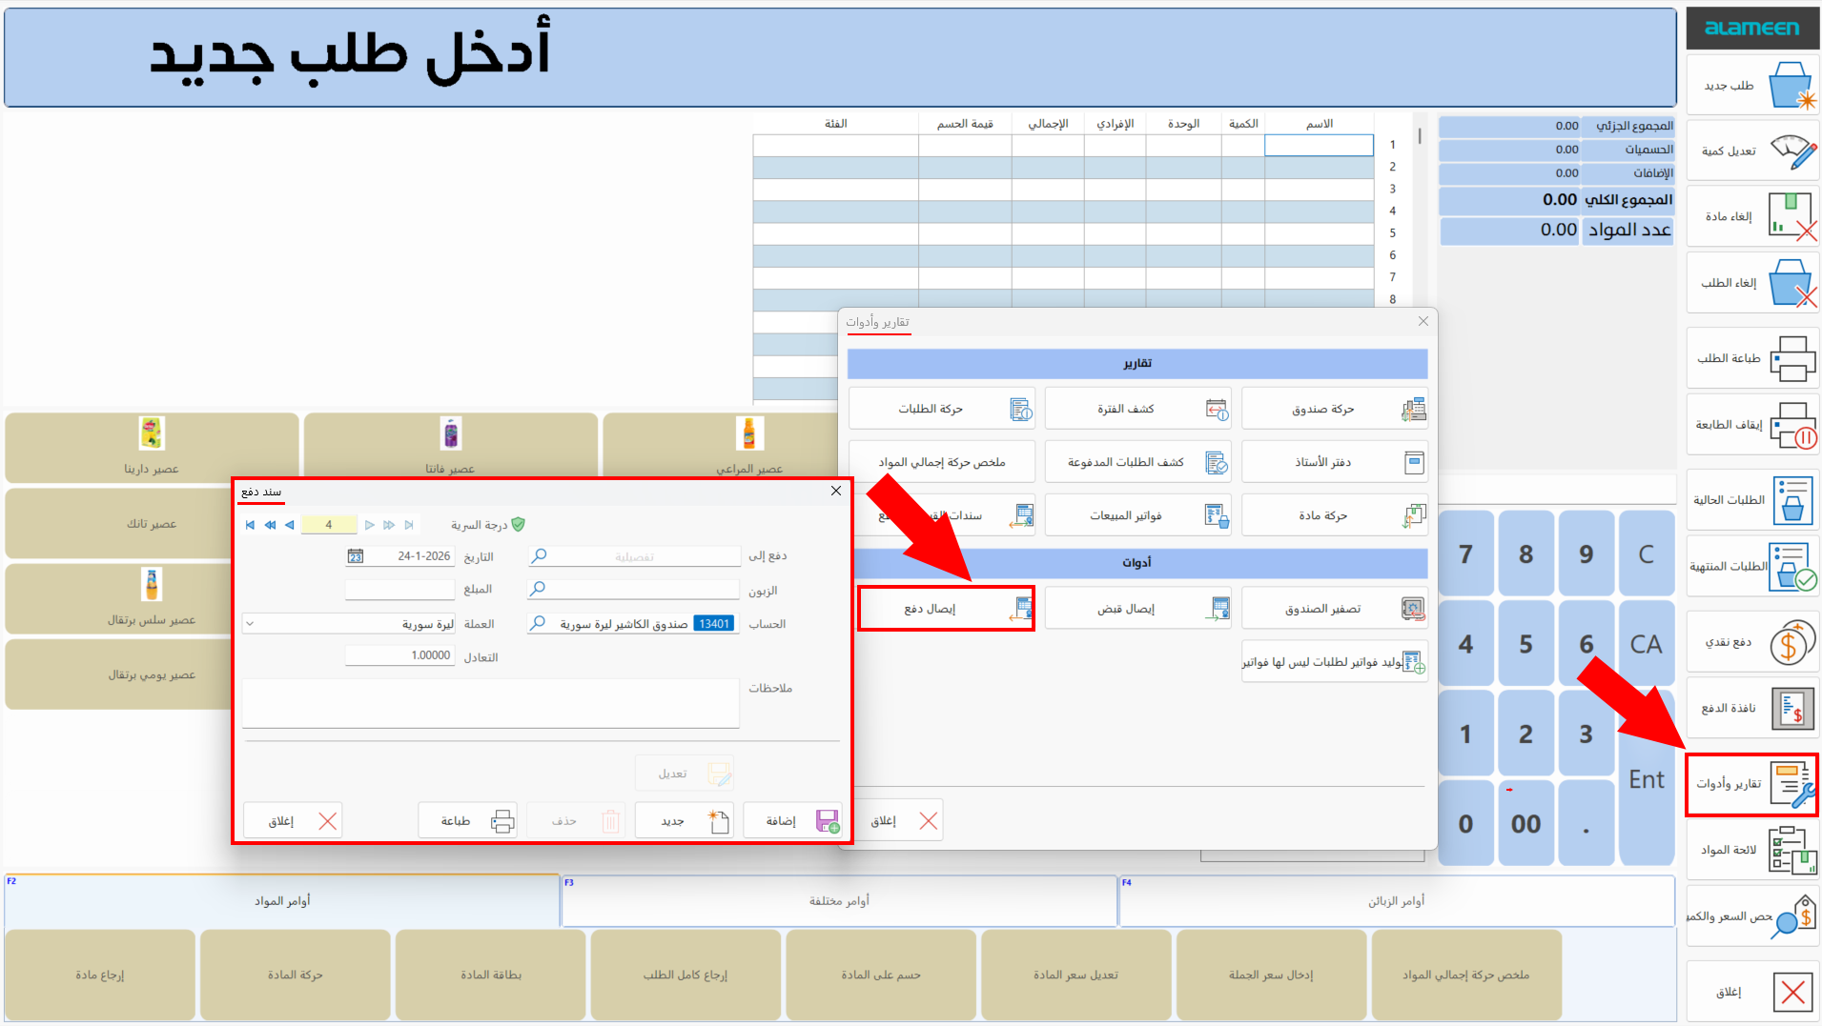Viewport: 1822px width, 1026px height.
Task: Click حسم على المادة discount command
Action: click(x=881, y=975)
